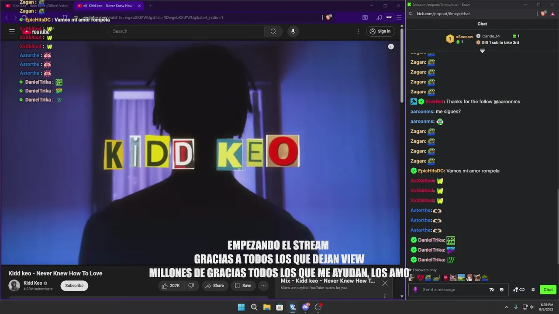This screenshot has height=314, width=559.
Task: Click into the YouTube Search field
Action: coord(186,31)
